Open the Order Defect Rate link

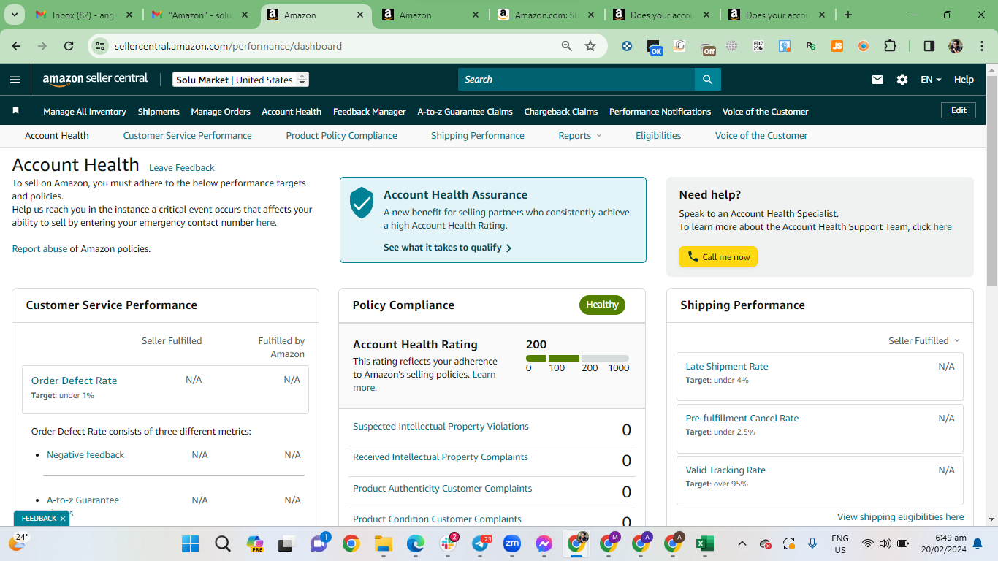tap(74, 381)
